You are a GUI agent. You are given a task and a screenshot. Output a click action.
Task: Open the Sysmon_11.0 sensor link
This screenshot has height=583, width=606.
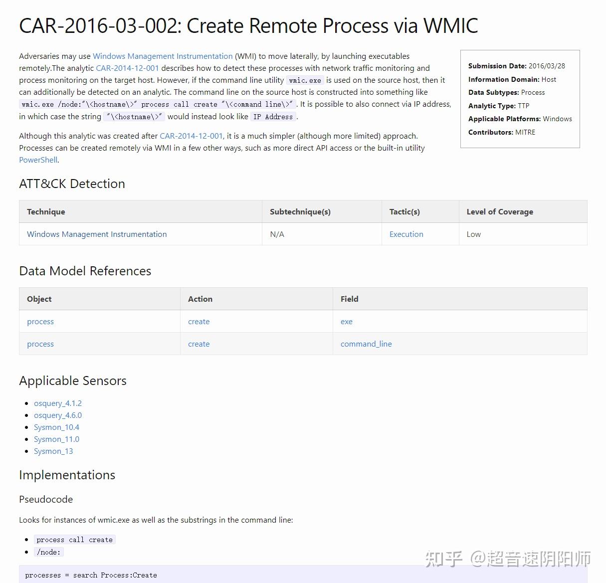[56, 439]
